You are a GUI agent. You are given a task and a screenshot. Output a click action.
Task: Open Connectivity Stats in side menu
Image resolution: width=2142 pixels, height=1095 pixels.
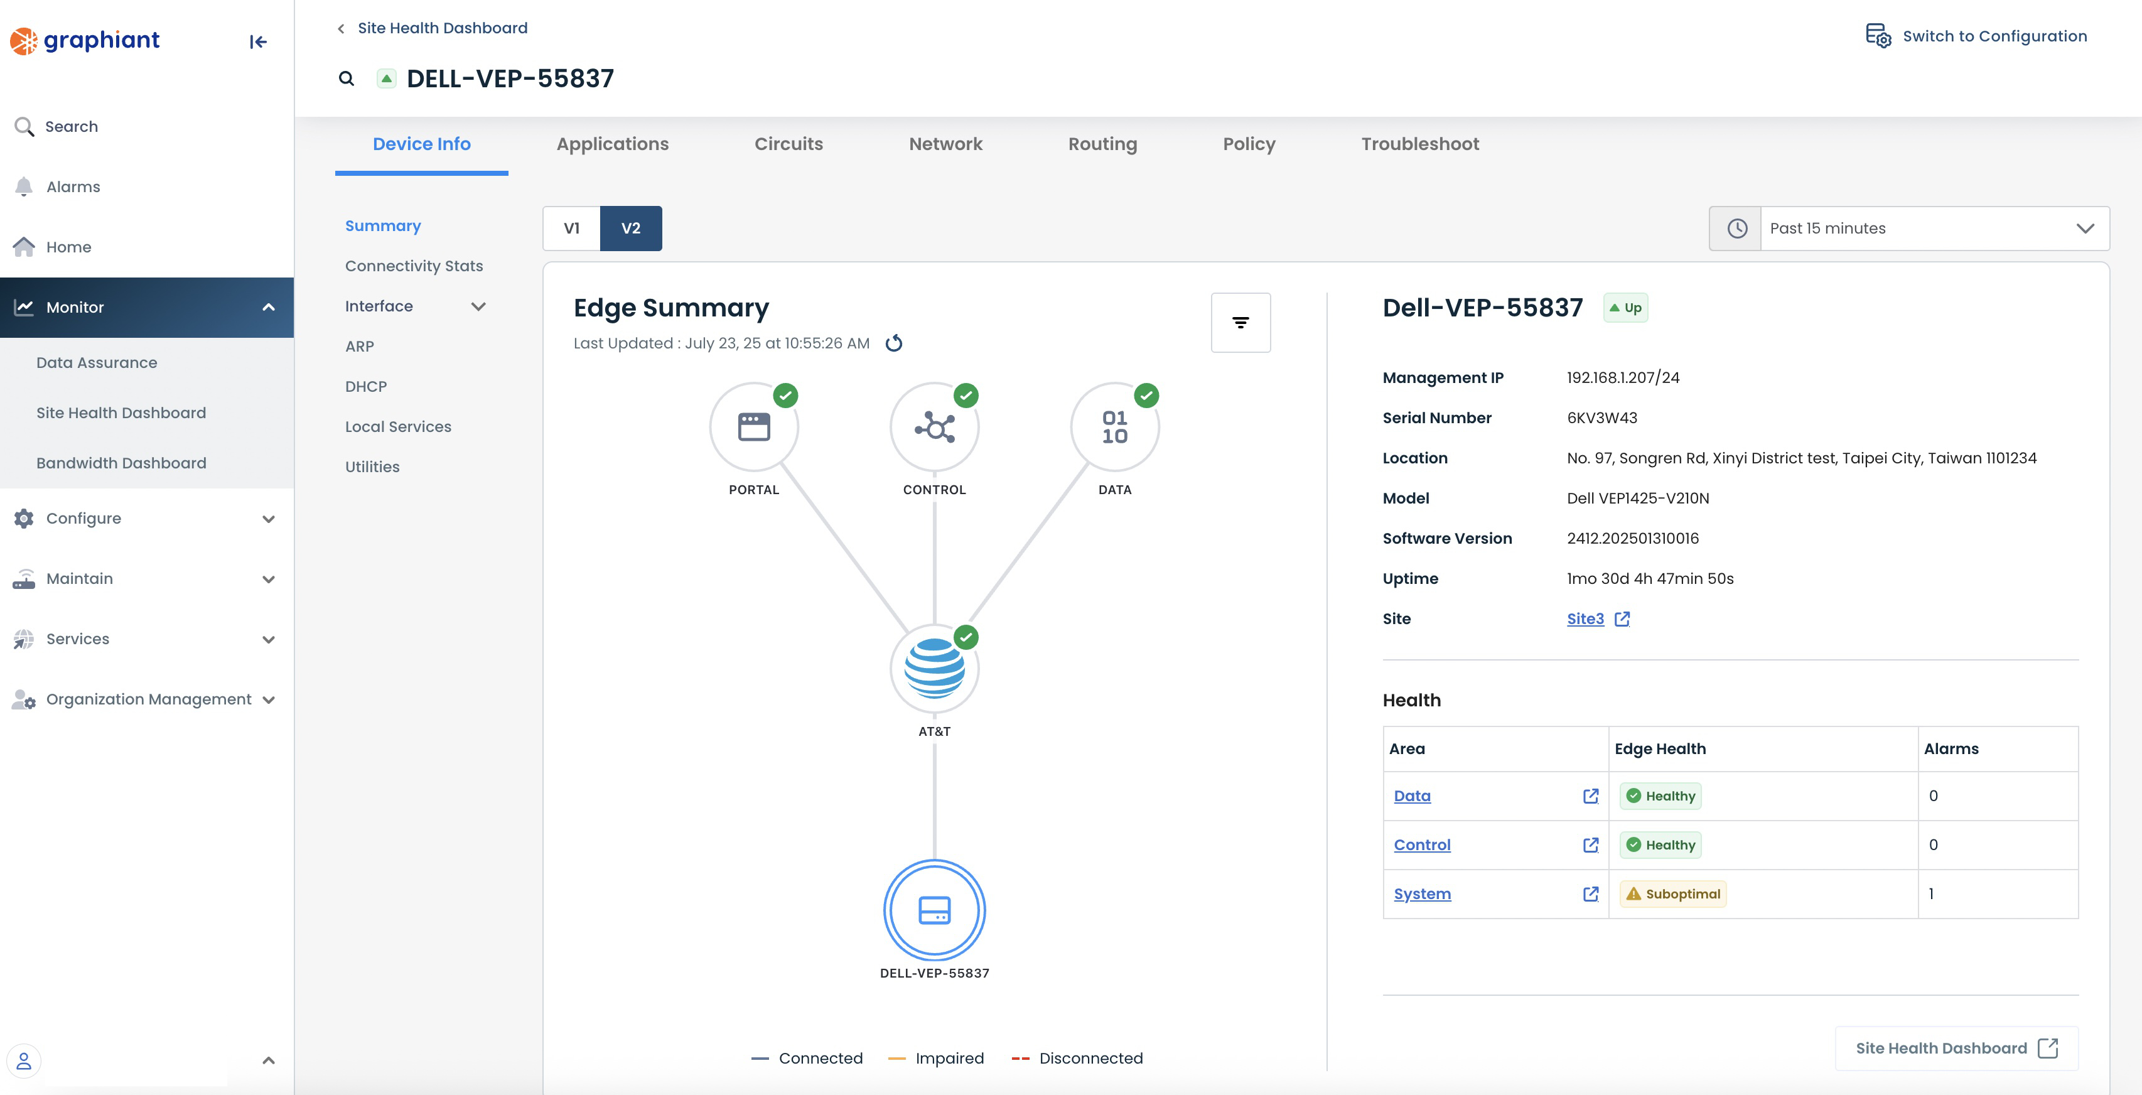click(x=414, y=266)
